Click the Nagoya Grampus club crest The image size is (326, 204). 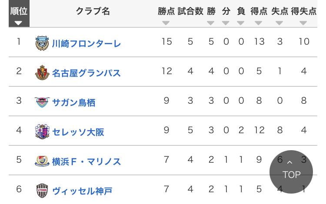[x=42, y=72]
